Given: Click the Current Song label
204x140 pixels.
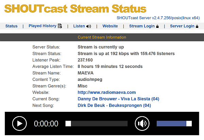Looking at the screenshot, I should click(46, 99).
